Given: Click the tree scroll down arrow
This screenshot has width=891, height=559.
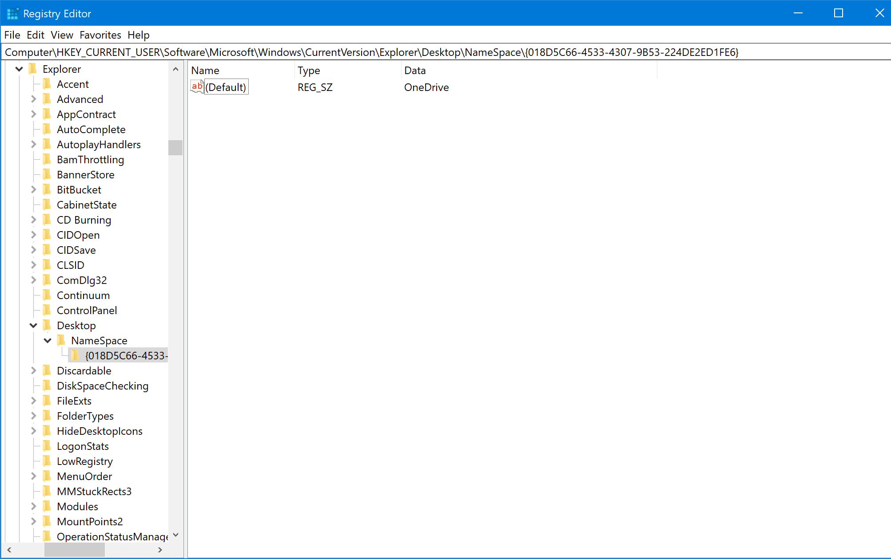Looking at the screenshot, I should click(175, 535).
